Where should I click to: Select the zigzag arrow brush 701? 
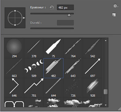[34, 88]
